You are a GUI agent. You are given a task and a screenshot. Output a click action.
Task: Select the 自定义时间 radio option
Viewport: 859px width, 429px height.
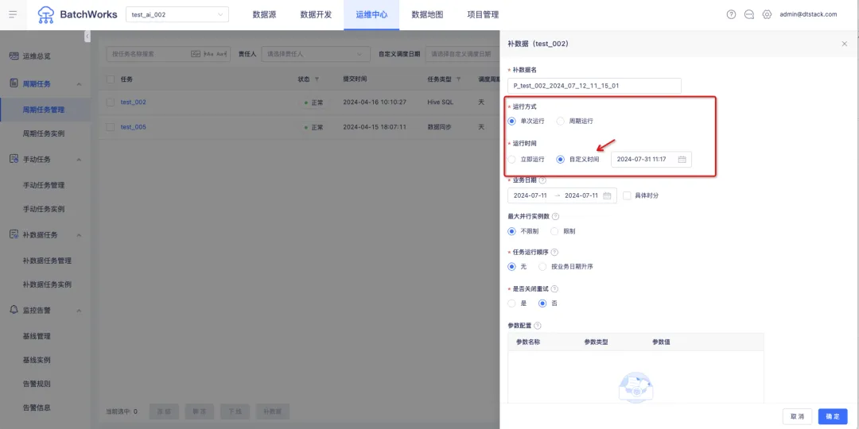[x=561, y=159]
